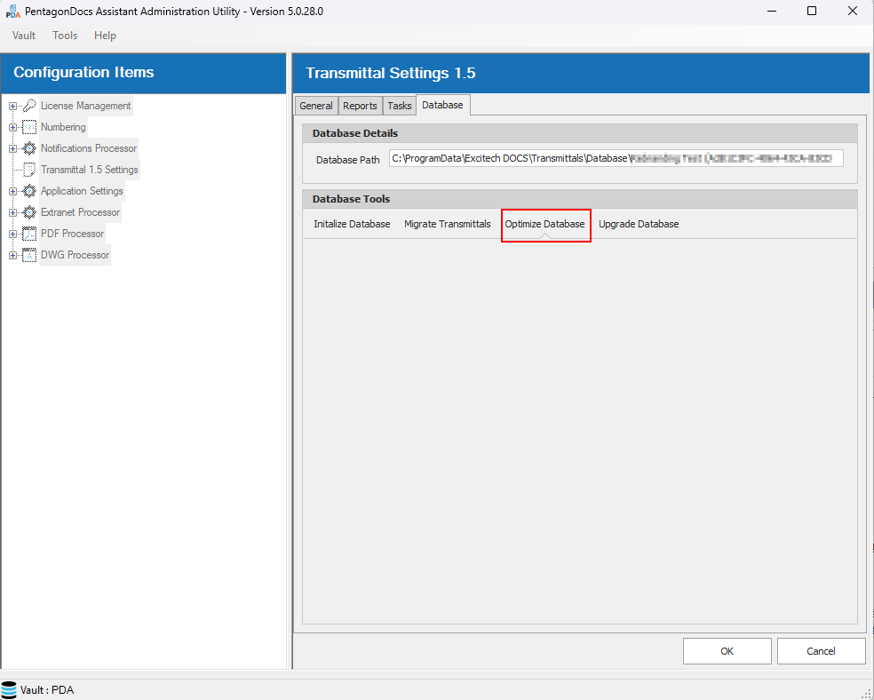Click the Transmittal 1.5 Settings document icon
The image size is (874, 700).
pos(29,170)
